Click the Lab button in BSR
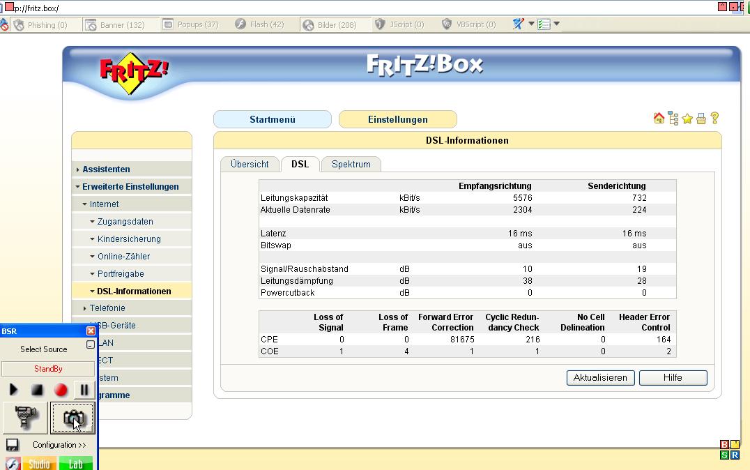 [75, 463]
